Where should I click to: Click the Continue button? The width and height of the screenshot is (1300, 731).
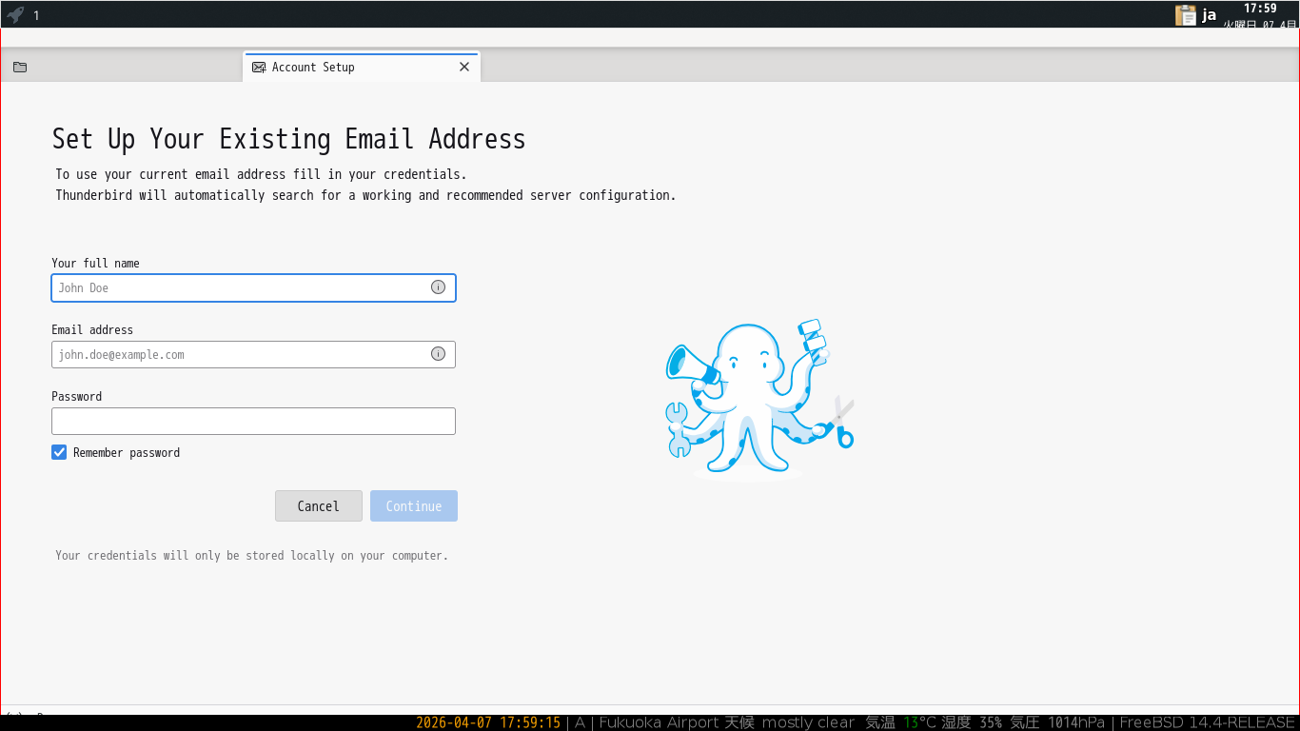click(x=414, y=505)
